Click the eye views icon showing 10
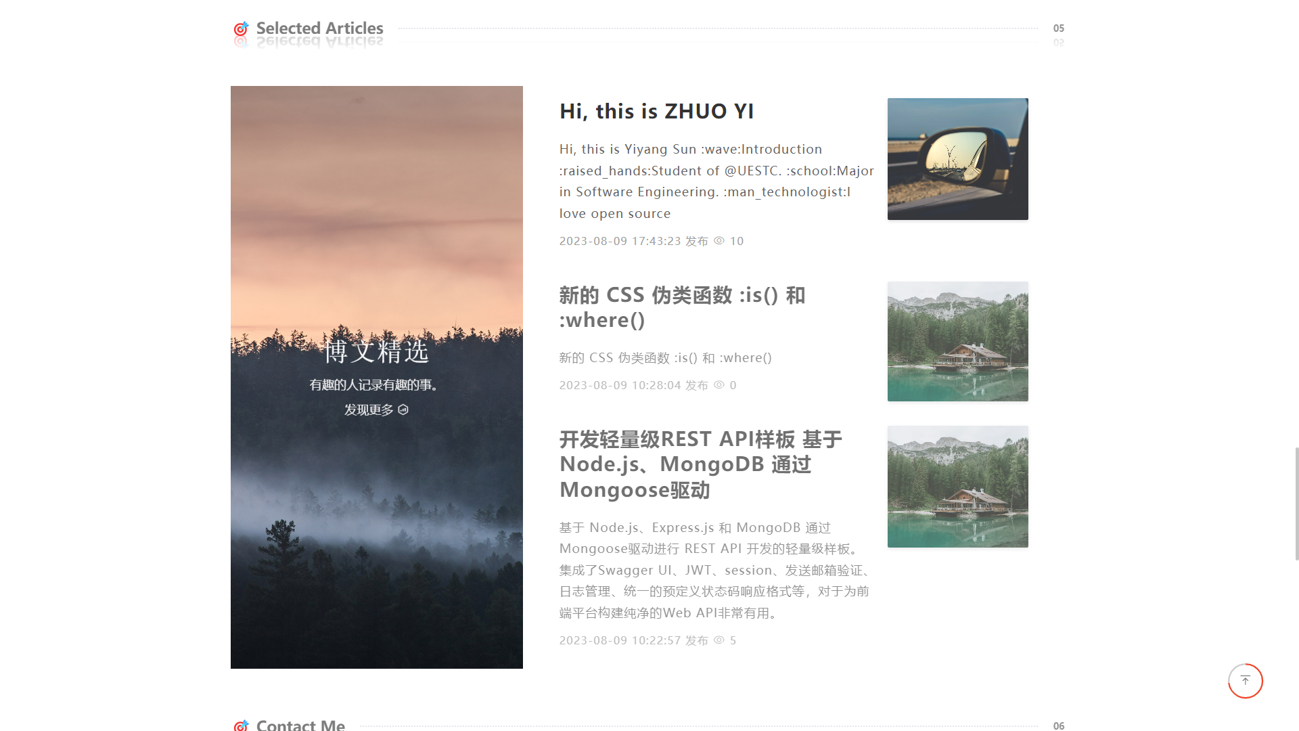1299x731 pixels. click(719, 241)
